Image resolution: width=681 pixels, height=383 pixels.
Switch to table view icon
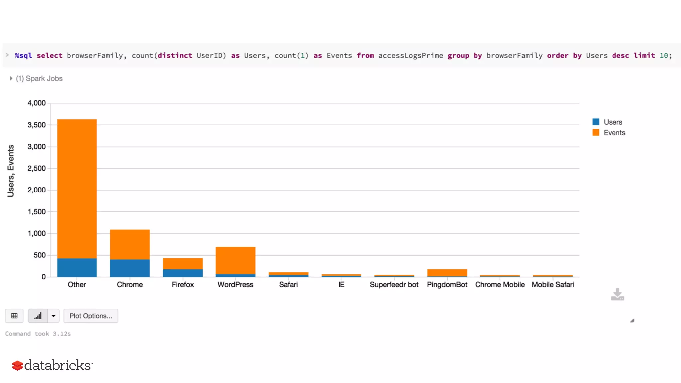tap(14, 316)
